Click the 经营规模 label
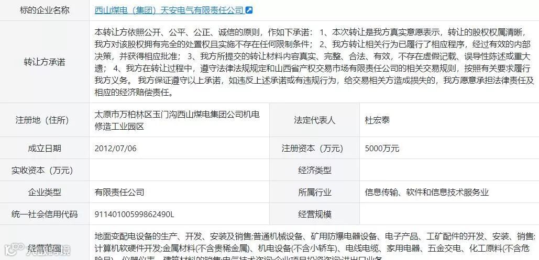This screenshot has width=539, height=260. tap(314, 214)
